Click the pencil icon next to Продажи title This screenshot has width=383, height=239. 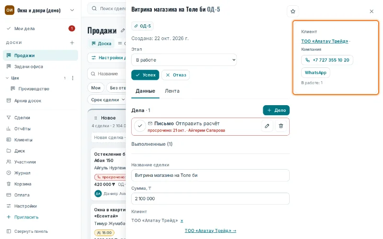(123, 31)
